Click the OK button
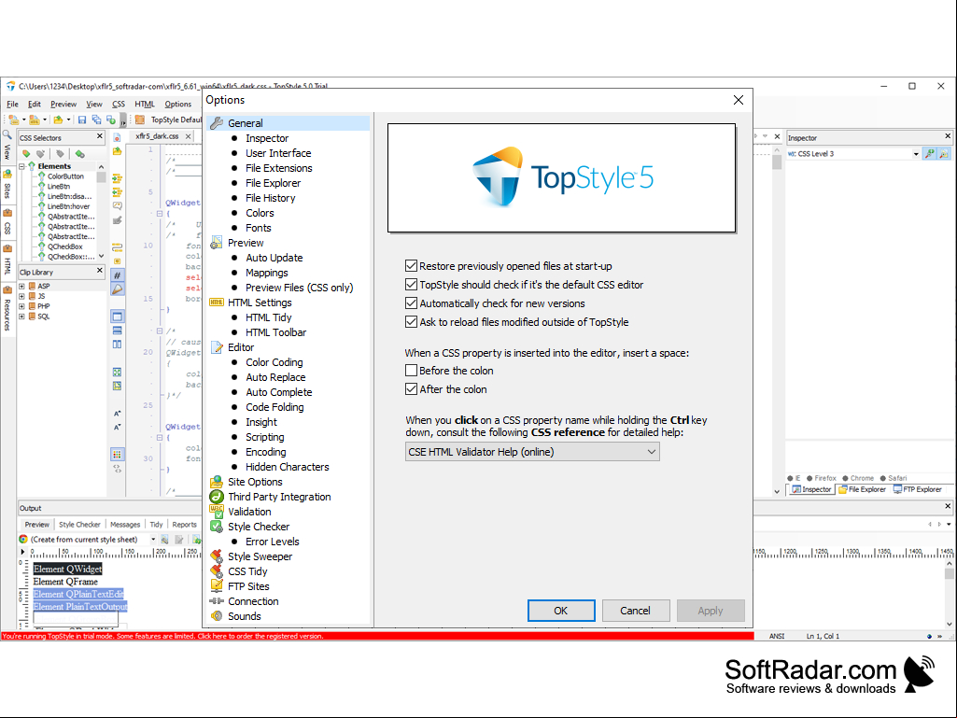This screenshot has width=957, height=718. (561, 611)
